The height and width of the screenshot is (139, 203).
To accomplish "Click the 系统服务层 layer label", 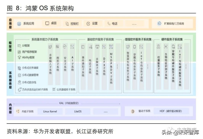I will 10,80.
